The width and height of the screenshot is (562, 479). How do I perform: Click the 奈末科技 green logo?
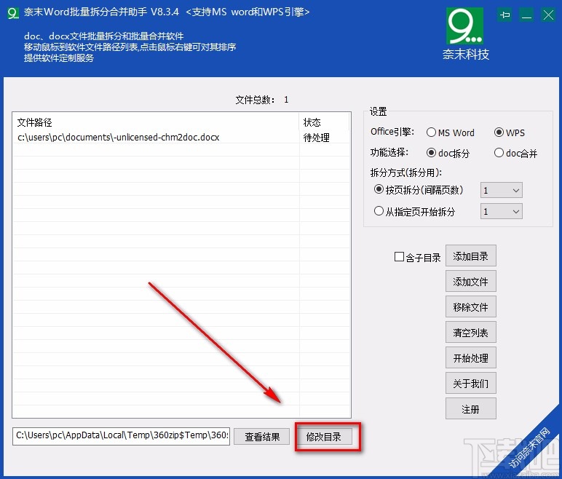click(x=465, y=26)
